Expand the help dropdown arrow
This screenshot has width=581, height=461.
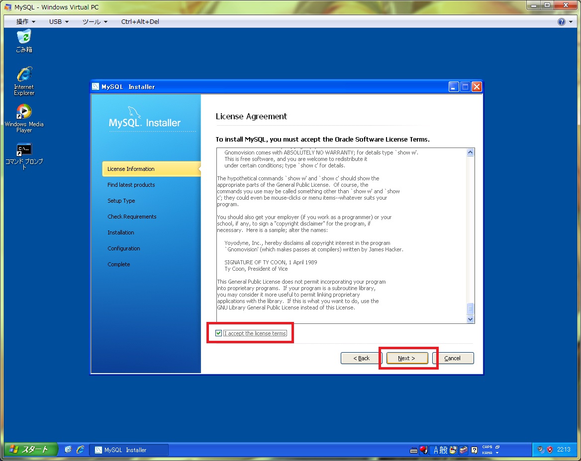(571, 22)
